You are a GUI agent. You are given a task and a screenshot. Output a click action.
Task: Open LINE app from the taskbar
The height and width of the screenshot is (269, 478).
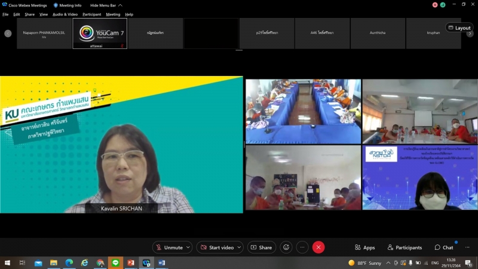pos(115,263)
